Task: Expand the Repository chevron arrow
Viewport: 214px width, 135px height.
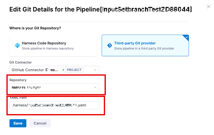Action: pos(95,88)
